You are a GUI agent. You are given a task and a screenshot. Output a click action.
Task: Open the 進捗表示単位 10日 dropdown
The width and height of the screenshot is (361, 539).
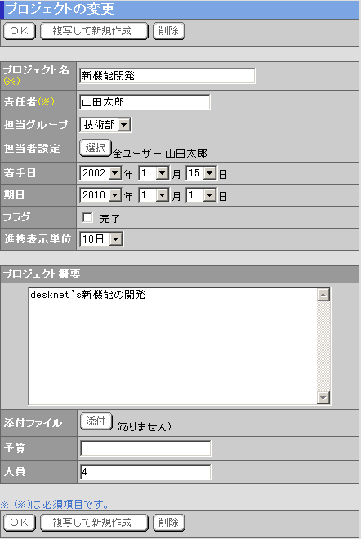(101, 239)
